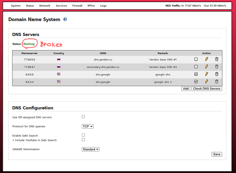Click secondary.dns.yandex.ru rDNS cell
The width and height of the screenshot is (236, 173).
pos(103,67)
